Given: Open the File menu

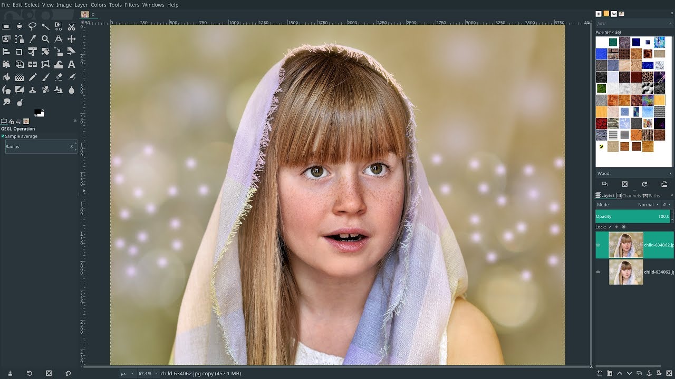Looking at the screenshot, I should coord(5,5).
